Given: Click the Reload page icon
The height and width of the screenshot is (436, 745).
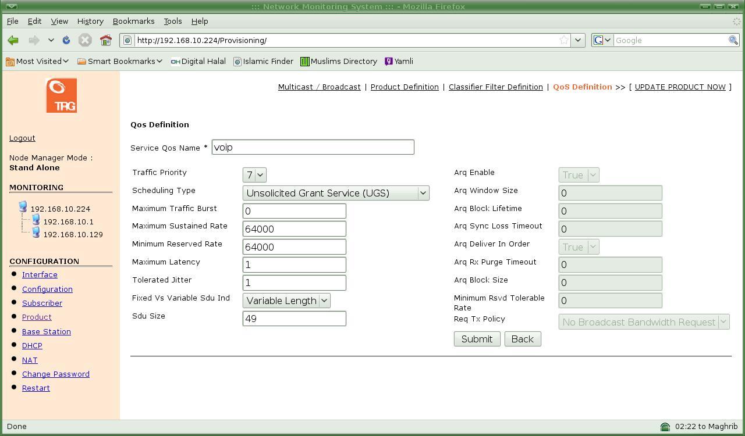Looking at the screenshot, I should 66,40.
